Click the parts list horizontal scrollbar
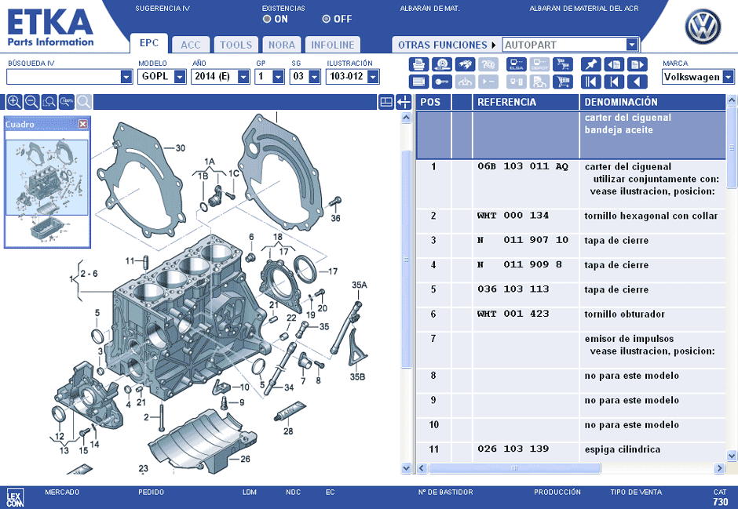738x509 pixels. pyautogui.click(x=514, y=468)
